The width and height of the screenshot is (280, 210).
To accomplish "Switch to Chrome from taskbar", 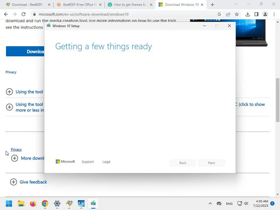I will pos(45,203).
